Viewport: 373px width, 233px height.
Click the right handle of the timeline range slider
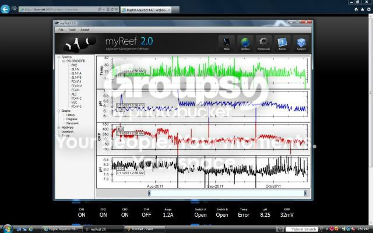(305, 193)
